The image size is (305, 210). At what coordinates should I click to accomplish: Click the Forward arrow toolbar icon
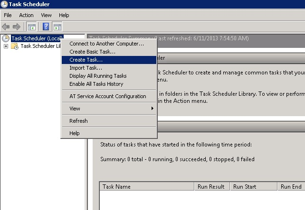coord(17,27)
